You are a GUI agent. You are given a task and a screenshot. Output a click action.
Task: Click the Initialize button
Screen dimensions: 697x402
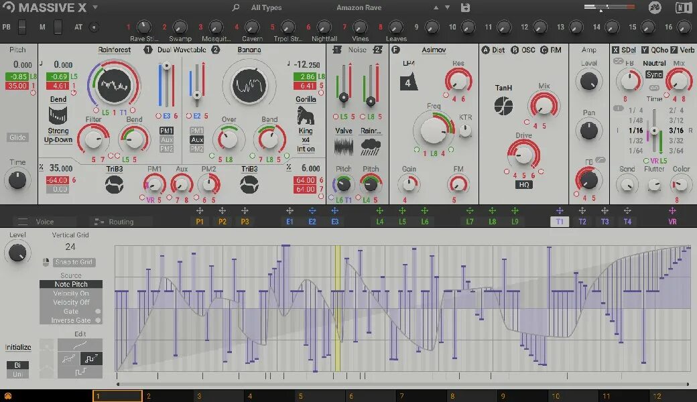point(18,347)
